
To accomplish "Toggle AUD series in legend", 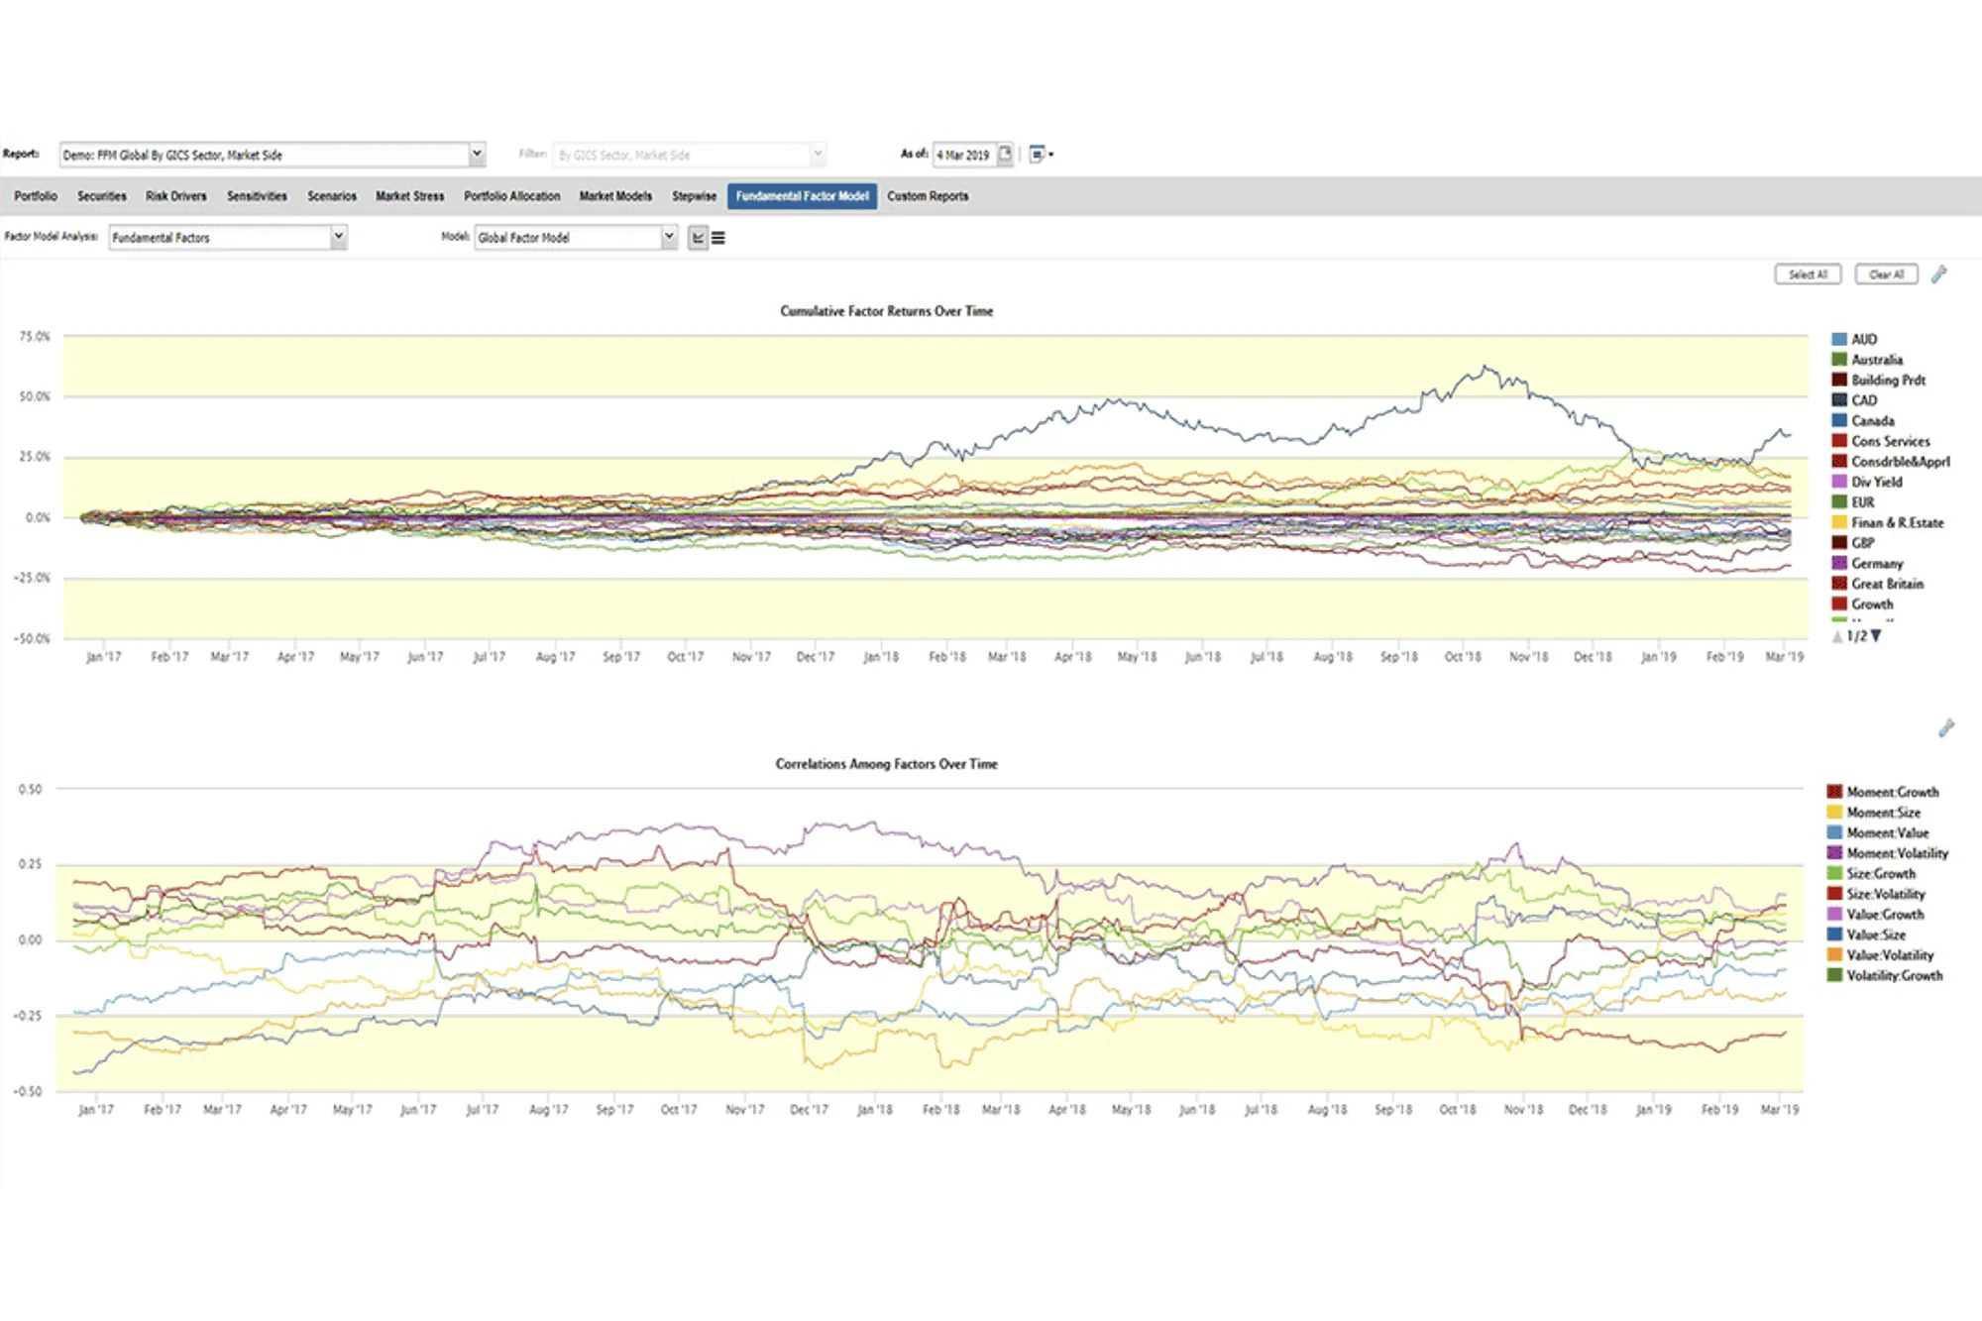I will tap(1864, 339).
